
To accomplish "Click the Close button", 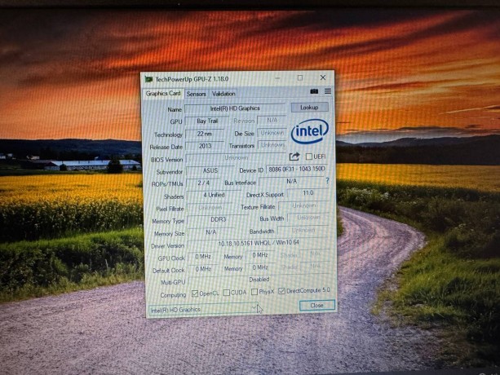I will [317, 305].
